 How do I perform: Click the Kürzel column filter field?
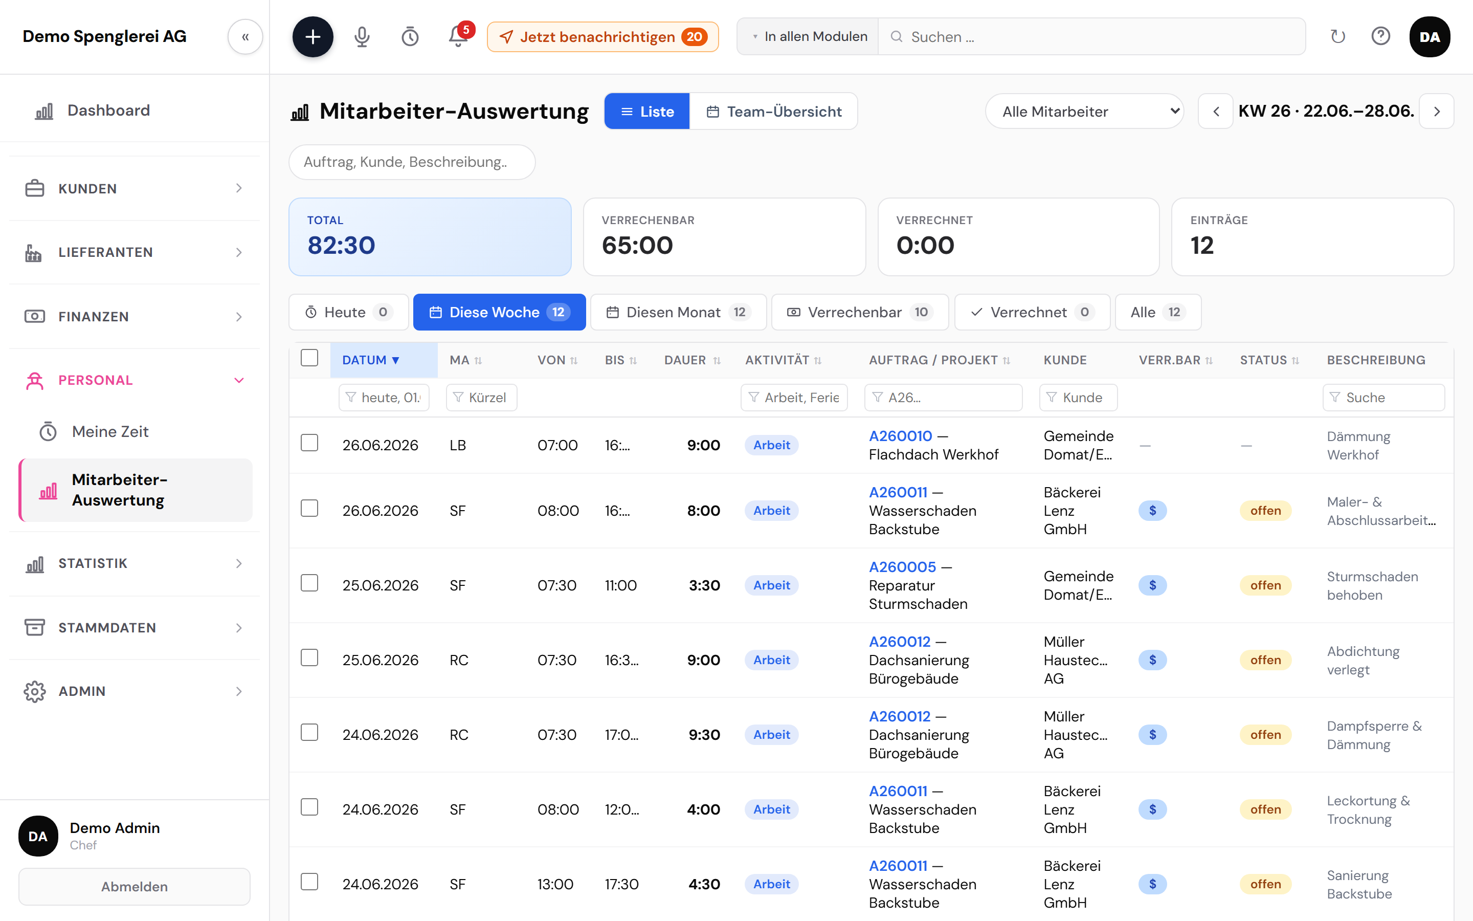tap(481, 397)
